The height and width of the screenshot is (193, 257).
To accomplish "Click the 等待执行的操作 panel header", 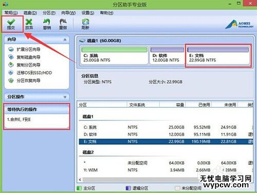I will [x=36, y=109].
